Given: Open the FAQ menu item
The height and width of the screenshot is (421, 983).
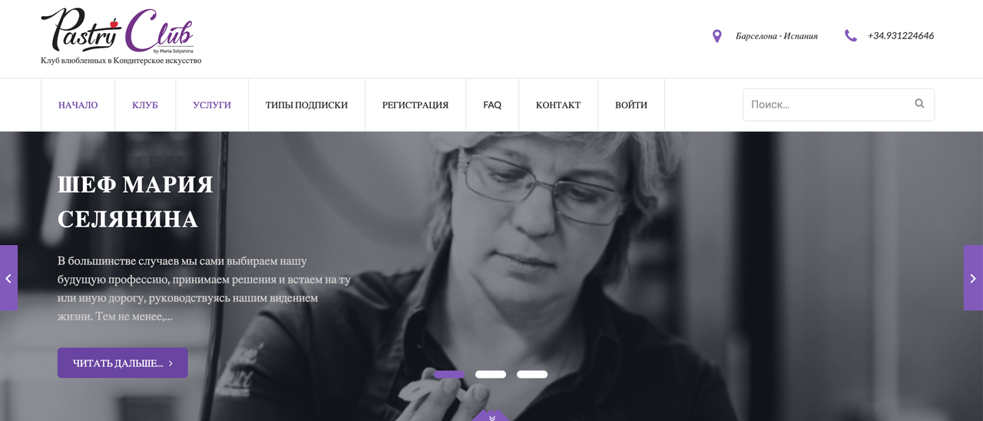Looking at the screenshot, I should pyautogui.click(x=492, y=105).
